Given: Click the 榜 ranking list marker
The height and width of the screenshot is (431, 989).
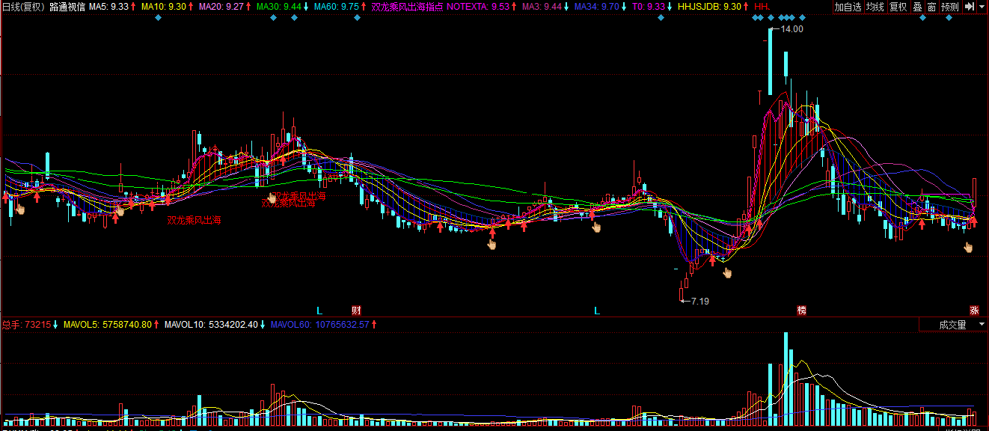Looking at the screenshot, I should (x=802, y=310).
